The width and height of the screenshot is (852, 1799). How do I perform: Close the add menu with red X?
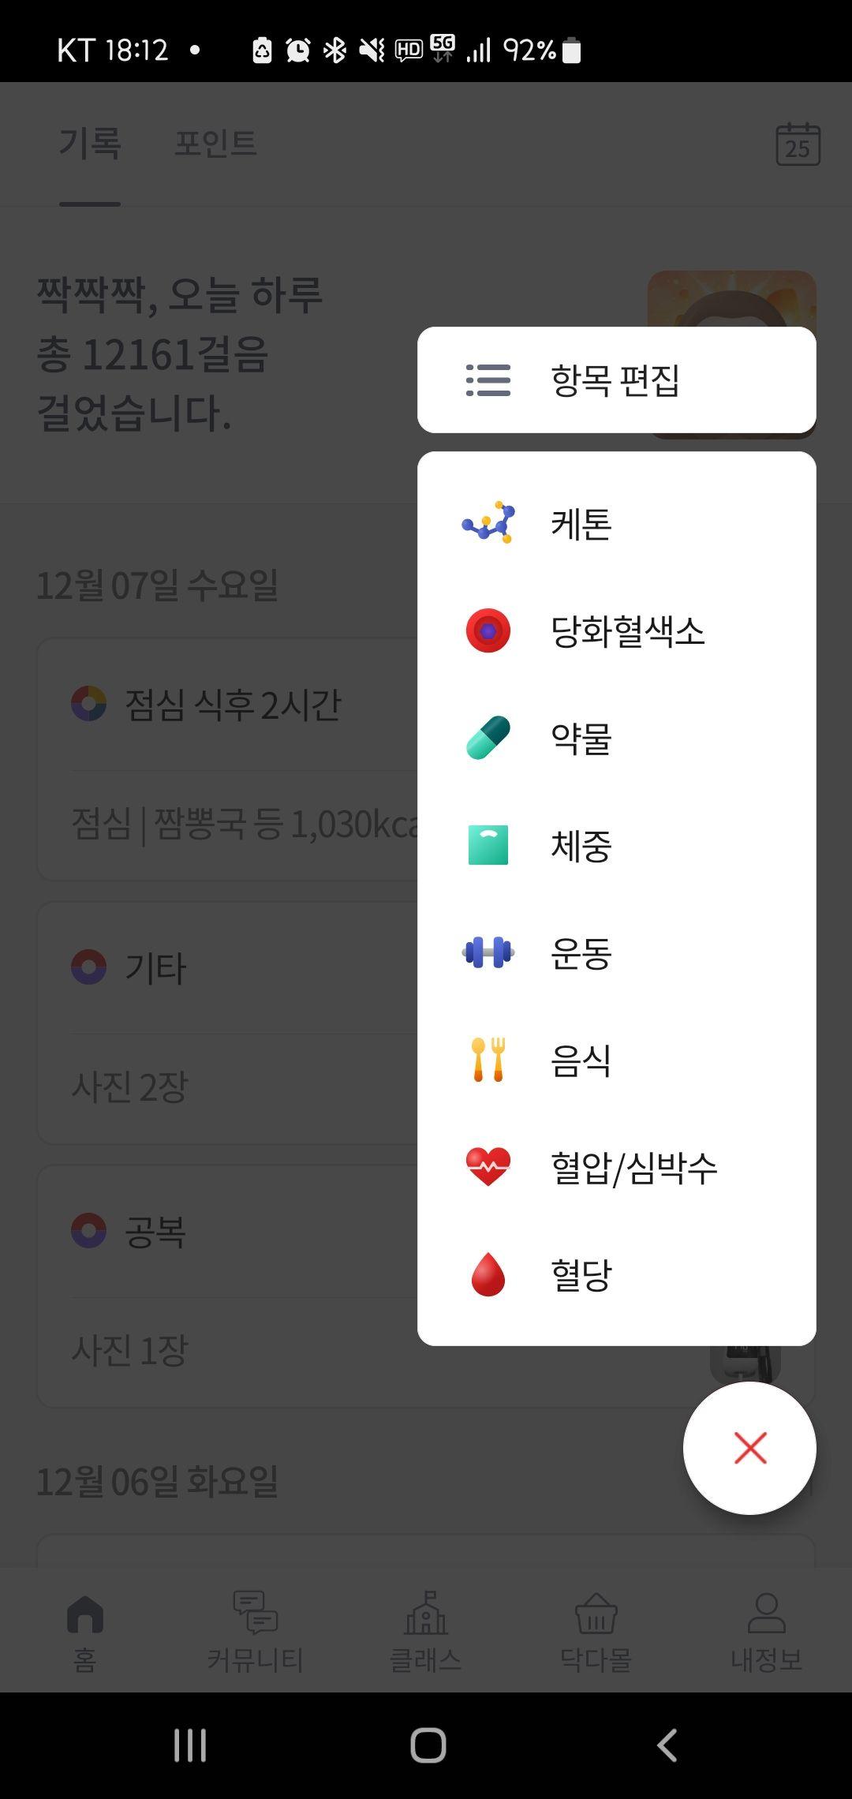749,1448
